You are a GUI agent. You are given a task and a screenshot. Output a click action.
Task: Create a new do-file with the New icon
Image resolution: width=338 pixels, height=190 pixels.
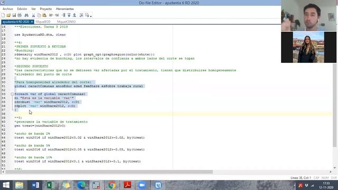[3, 15]
